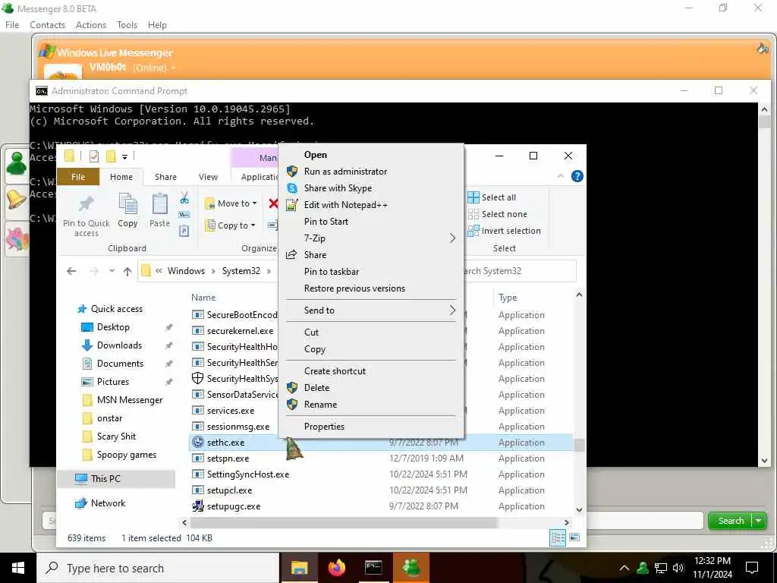Switch to the View ribbon tab
Viewport: 777px width, 583px height.
[x=208, y=177]
